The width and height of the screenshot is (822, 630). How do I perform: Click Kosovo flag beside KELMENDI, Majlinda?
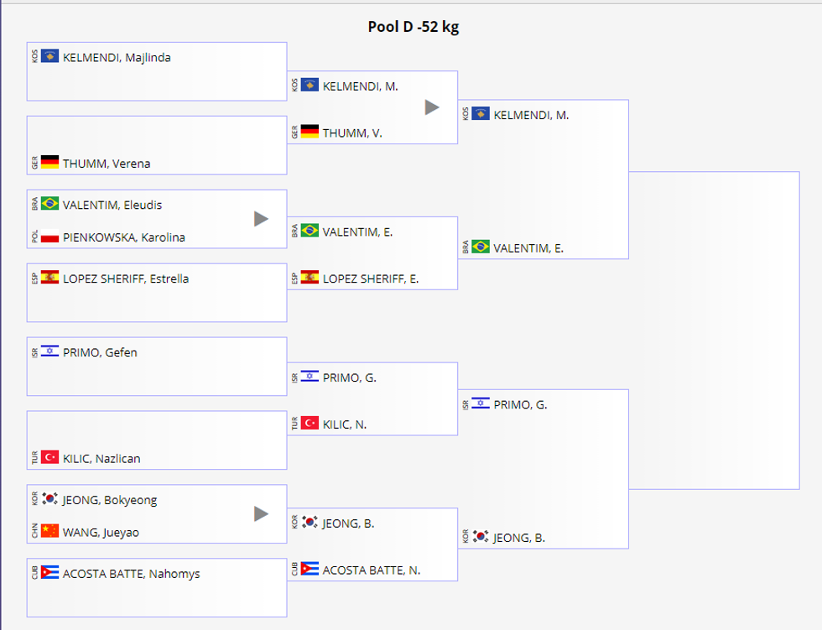(49, 56)
